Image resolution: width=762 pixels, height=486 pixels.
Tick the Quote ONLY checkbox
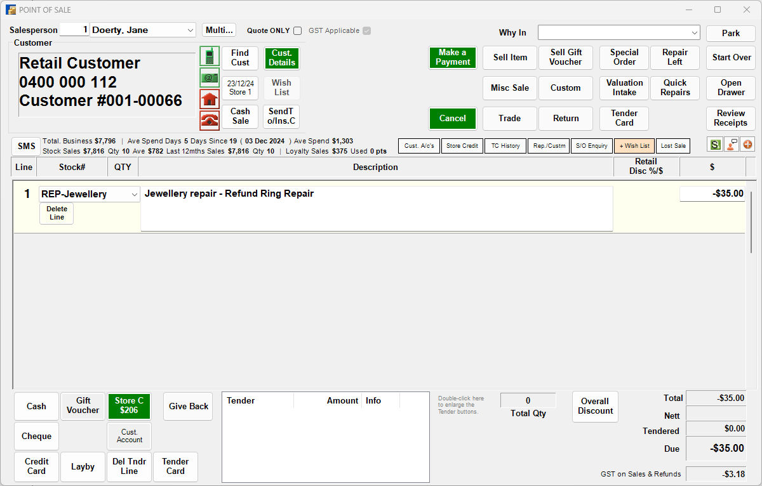[x=298, y=30]
